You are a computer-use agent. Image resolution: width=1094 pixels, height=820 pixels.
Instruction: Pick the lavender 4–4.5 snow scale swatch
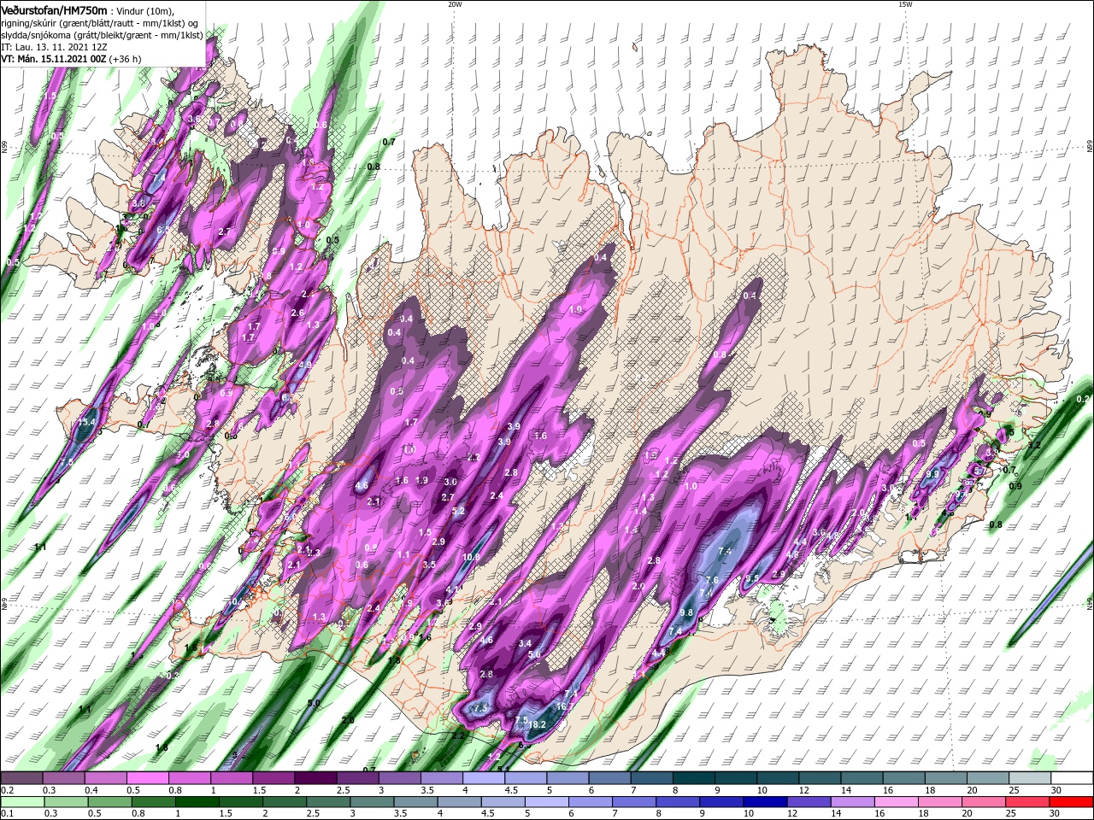(x=483, y=778)
